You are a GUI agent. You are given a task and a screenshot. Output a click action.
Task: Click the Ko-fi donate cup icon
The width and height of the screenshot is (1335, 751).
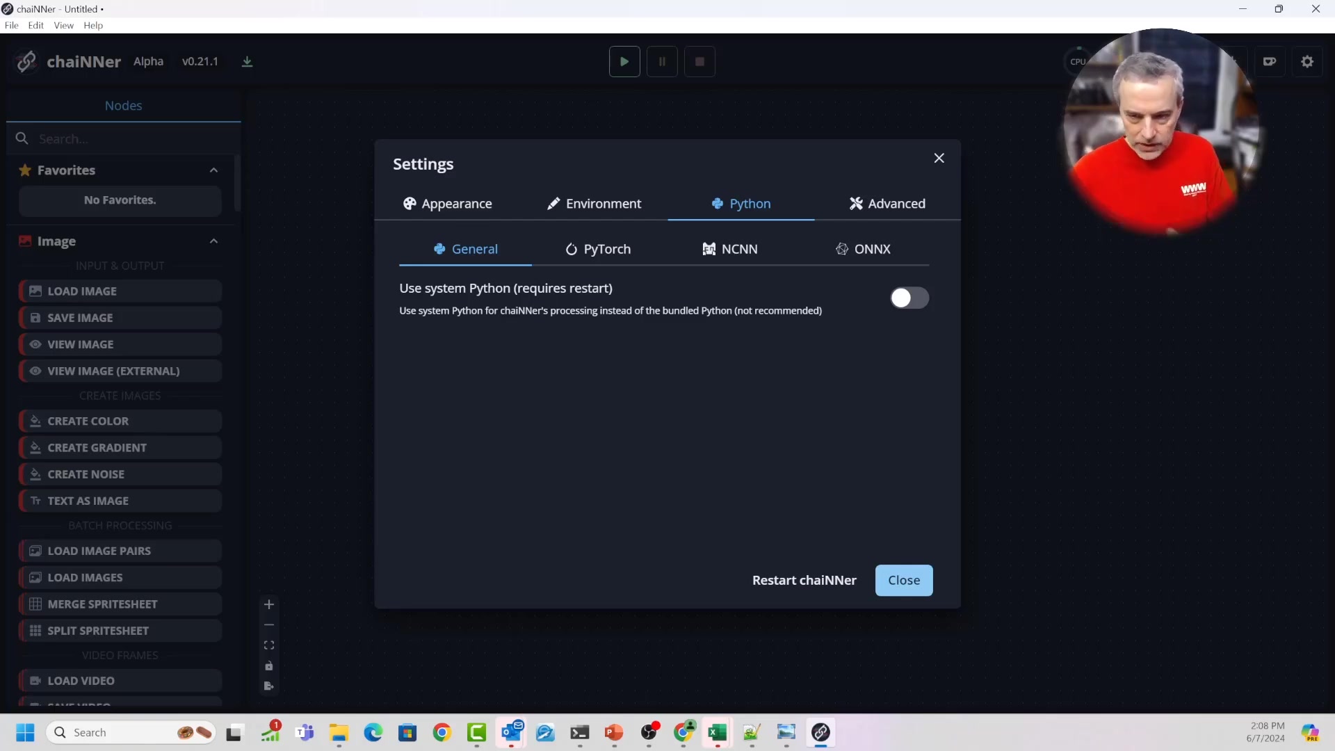pyautogui.click(x=1270, y=61)
